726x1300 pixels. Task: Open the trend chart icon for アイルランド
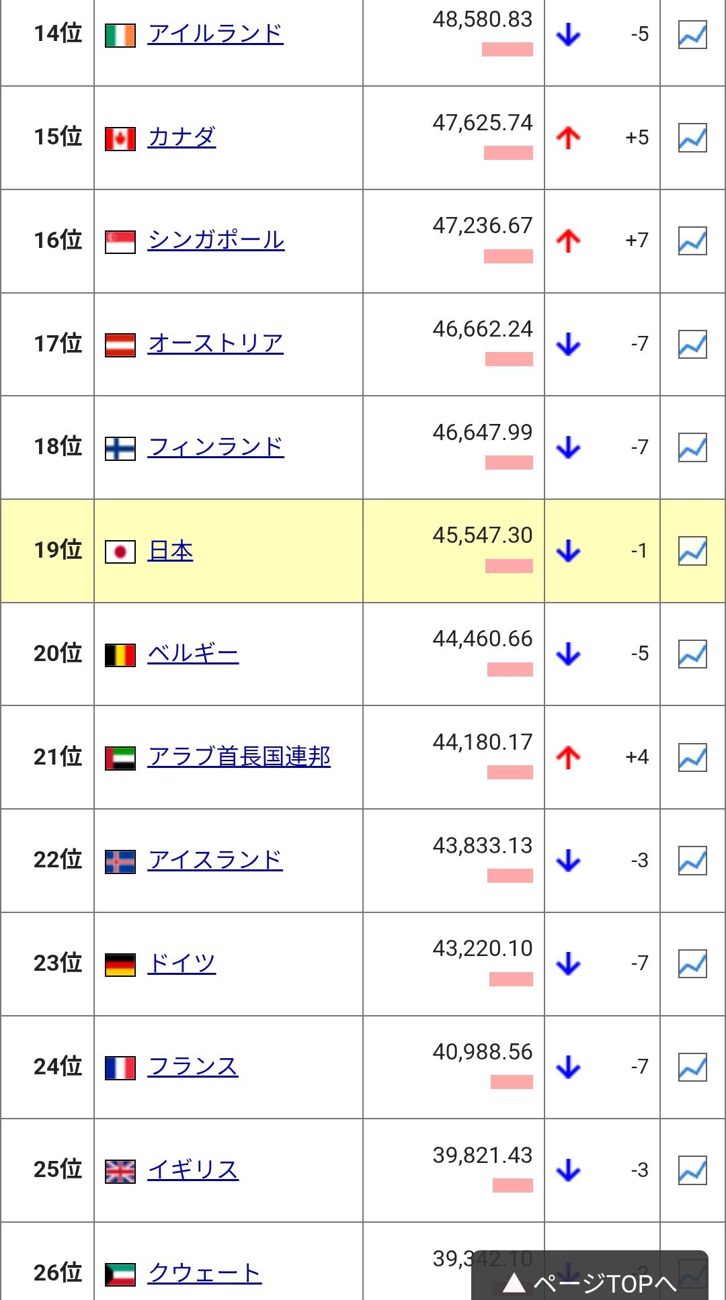[692, 34]
